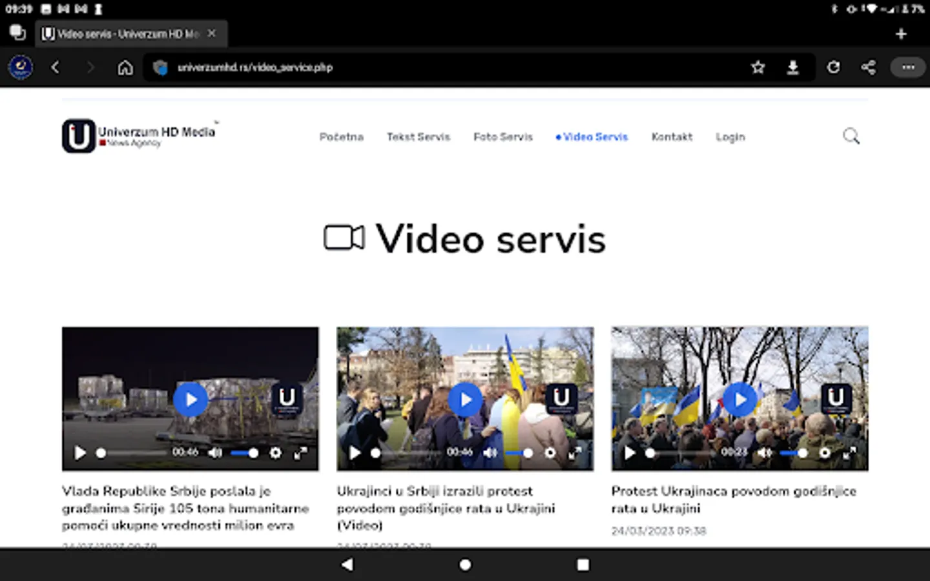Open the browser tab switcher icon

tap(17, 32)
